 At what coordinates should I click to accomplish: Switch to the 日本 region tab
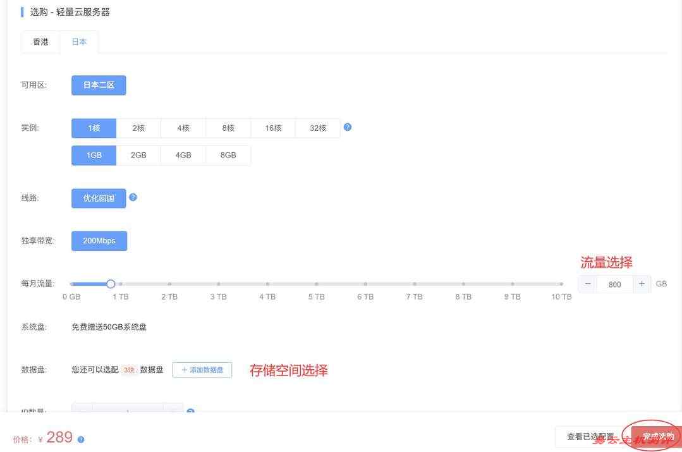coord(78,41)
